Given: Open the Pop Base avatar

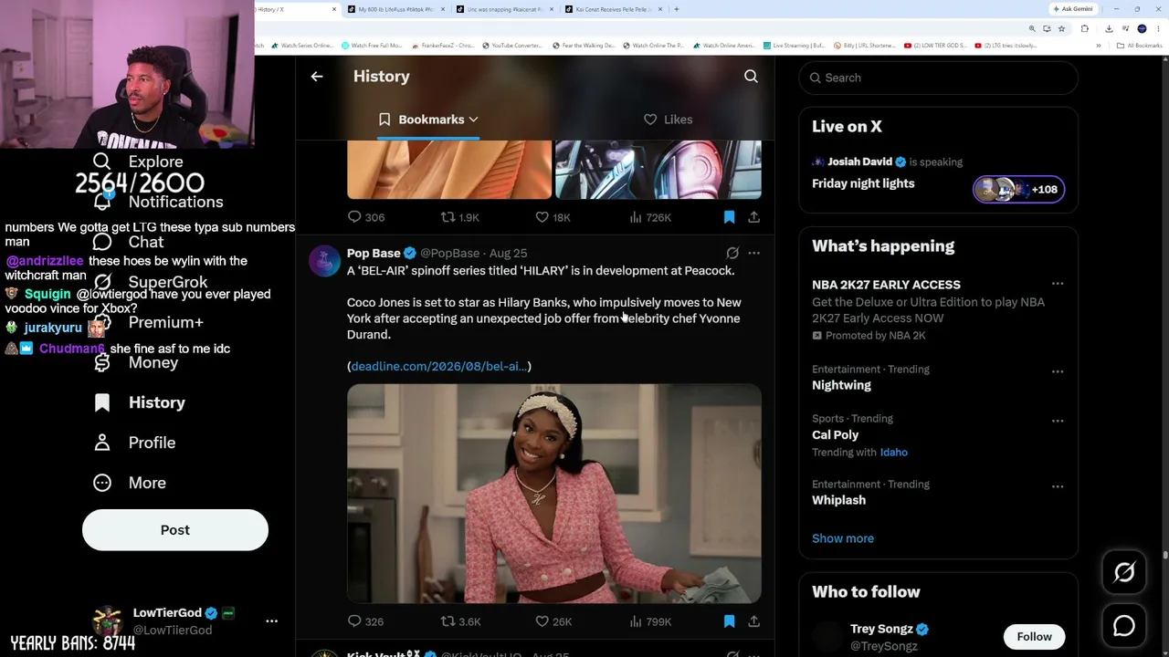Looking at the screenshot, I should tap(324, 260).
